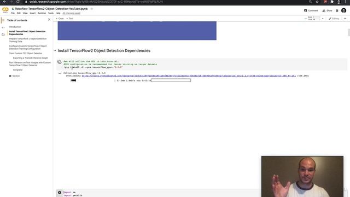Rename the notebook title Roboflow-TensorFlow2-Object-Detection-YouTube.ipynb
This screenshot has width=350, height=197.
tap(51, 9)
